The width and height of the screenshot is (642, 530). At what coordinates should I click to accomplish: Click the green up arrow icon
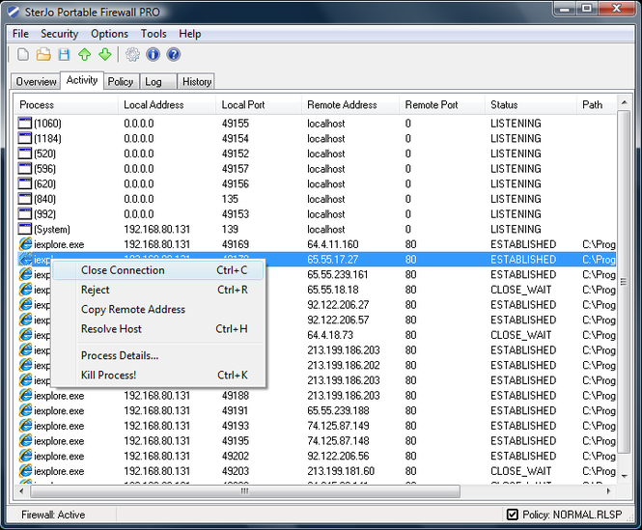point(85,54)
